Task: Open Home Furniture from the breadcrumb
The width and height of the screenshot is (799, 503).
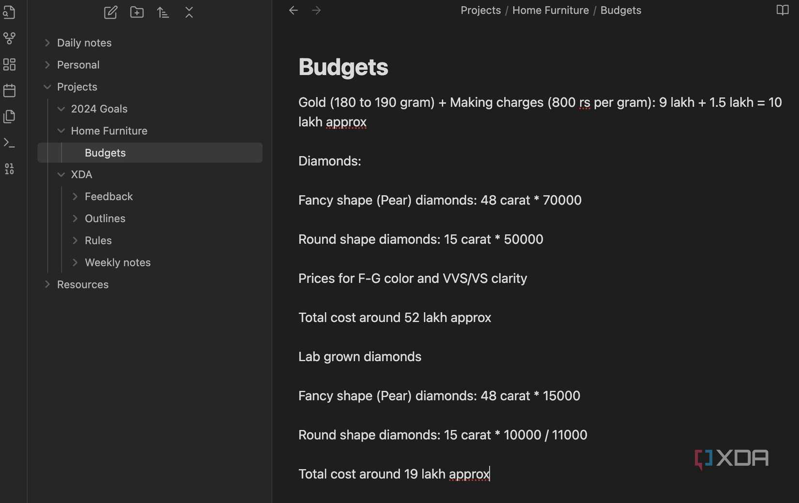Action: (550, 10)
